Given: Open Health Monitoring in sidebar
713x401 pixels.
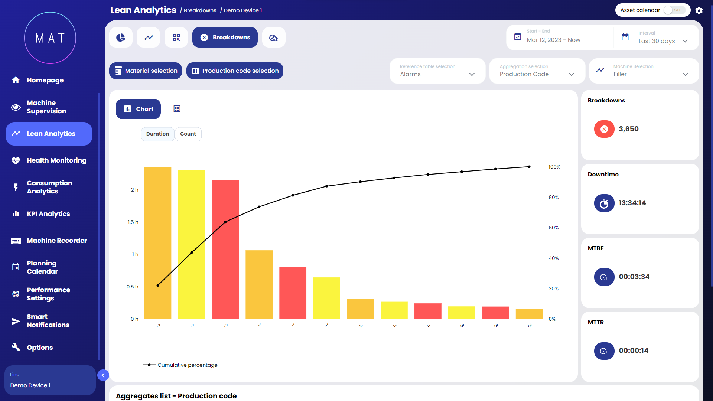Looking at the screenshot, I should (56, 160).
